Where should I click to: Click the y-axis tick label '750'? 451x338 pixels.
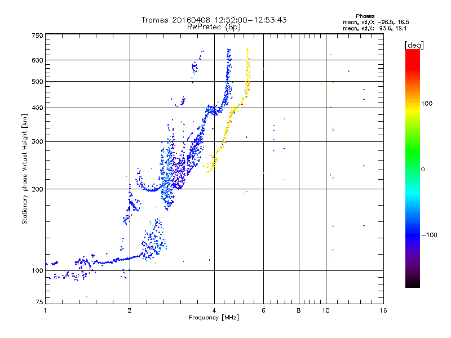pyautogui.click(x=37, y=35)
